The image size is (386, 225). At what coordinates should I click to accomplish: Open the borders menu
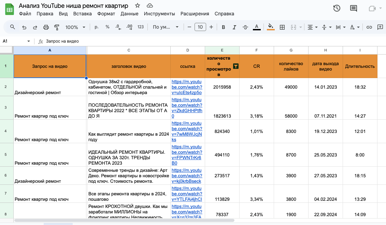click(x=282, y=27)
